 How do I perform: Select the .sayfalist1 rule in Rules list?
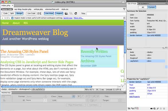point(146,61)
